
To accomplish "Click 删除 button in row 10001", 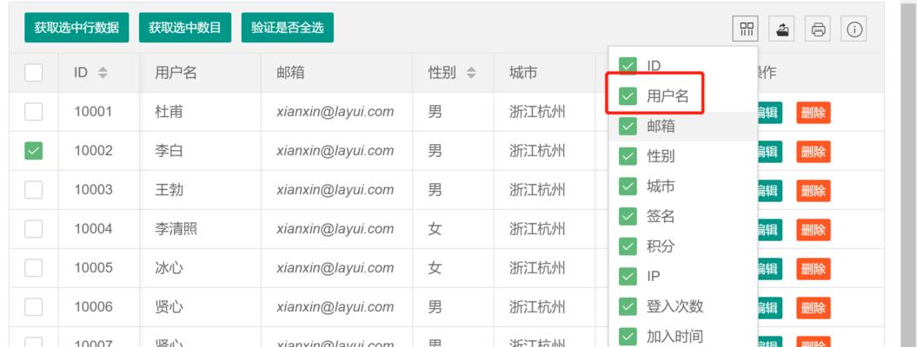I will pyautogui.click(x=814, y=113).
